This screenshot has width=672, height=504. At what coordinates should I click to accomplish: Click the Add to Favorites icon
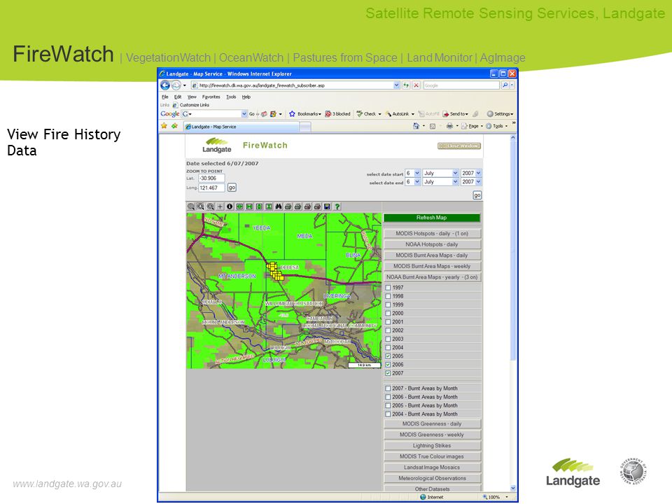pos(174,126)
